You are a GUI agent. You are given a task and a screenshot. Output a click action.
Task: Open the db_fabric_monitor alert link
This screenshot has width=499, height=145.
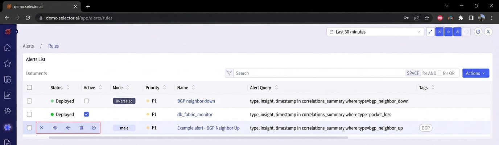(x=195, y=114)
